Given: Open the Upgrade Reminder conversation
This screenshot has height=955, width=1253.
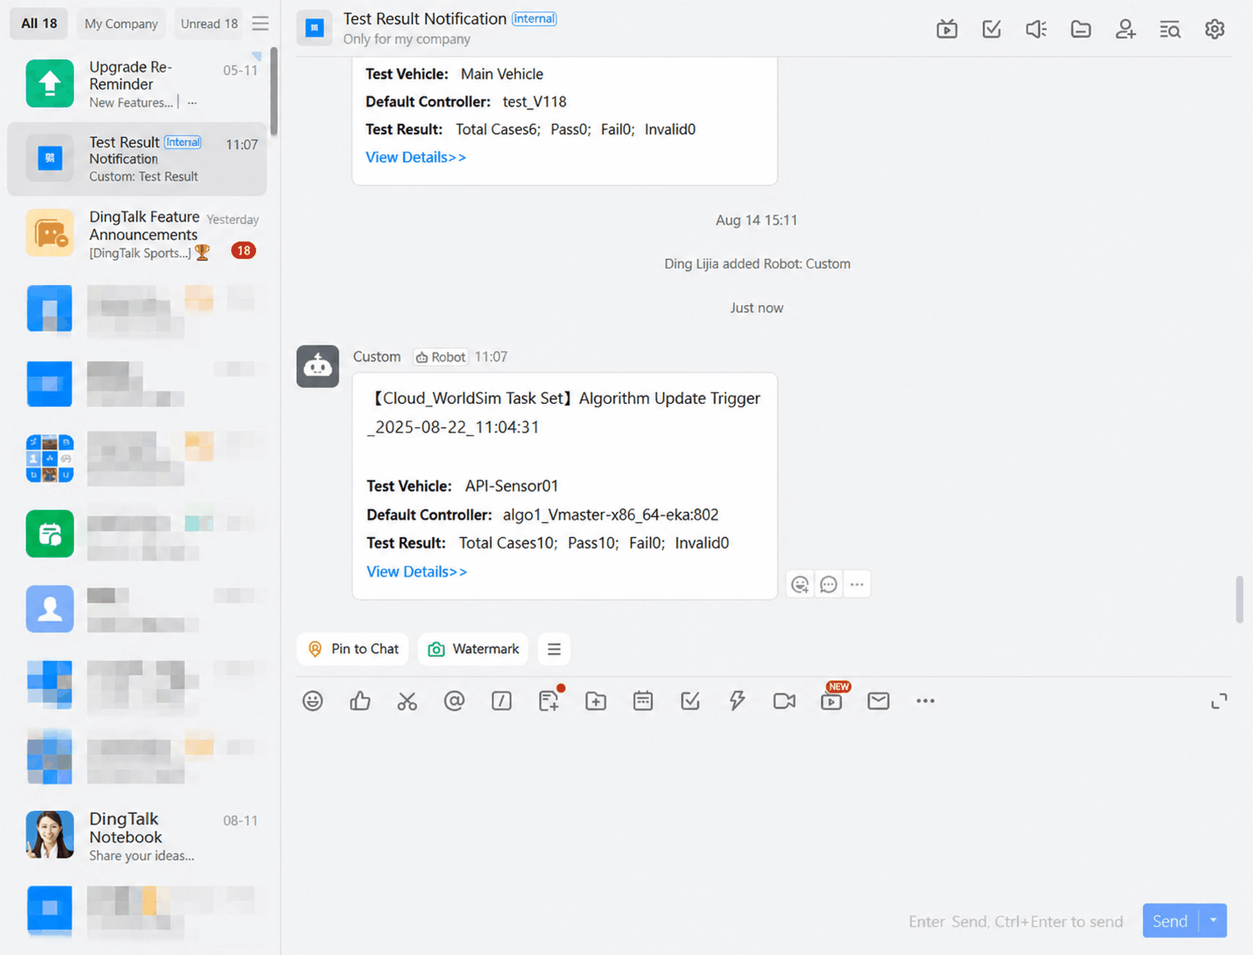Looking at the screenshot, I should click(137, 84).
